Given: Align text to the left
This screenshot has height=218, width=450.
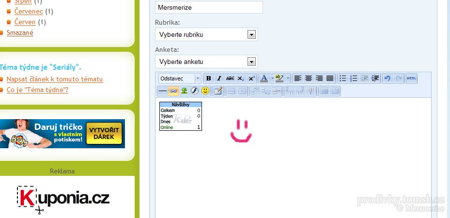Looking at the screenshot, I should point(298,78).
